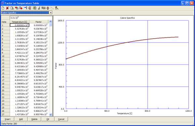Click the Cancel button
Screen dimensions: 195x126
tap(61, 119)
